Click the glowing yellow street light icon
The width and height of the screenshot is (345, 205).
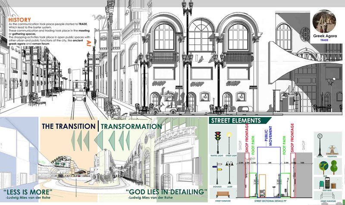pyautogui.click(x=229, y=143)
